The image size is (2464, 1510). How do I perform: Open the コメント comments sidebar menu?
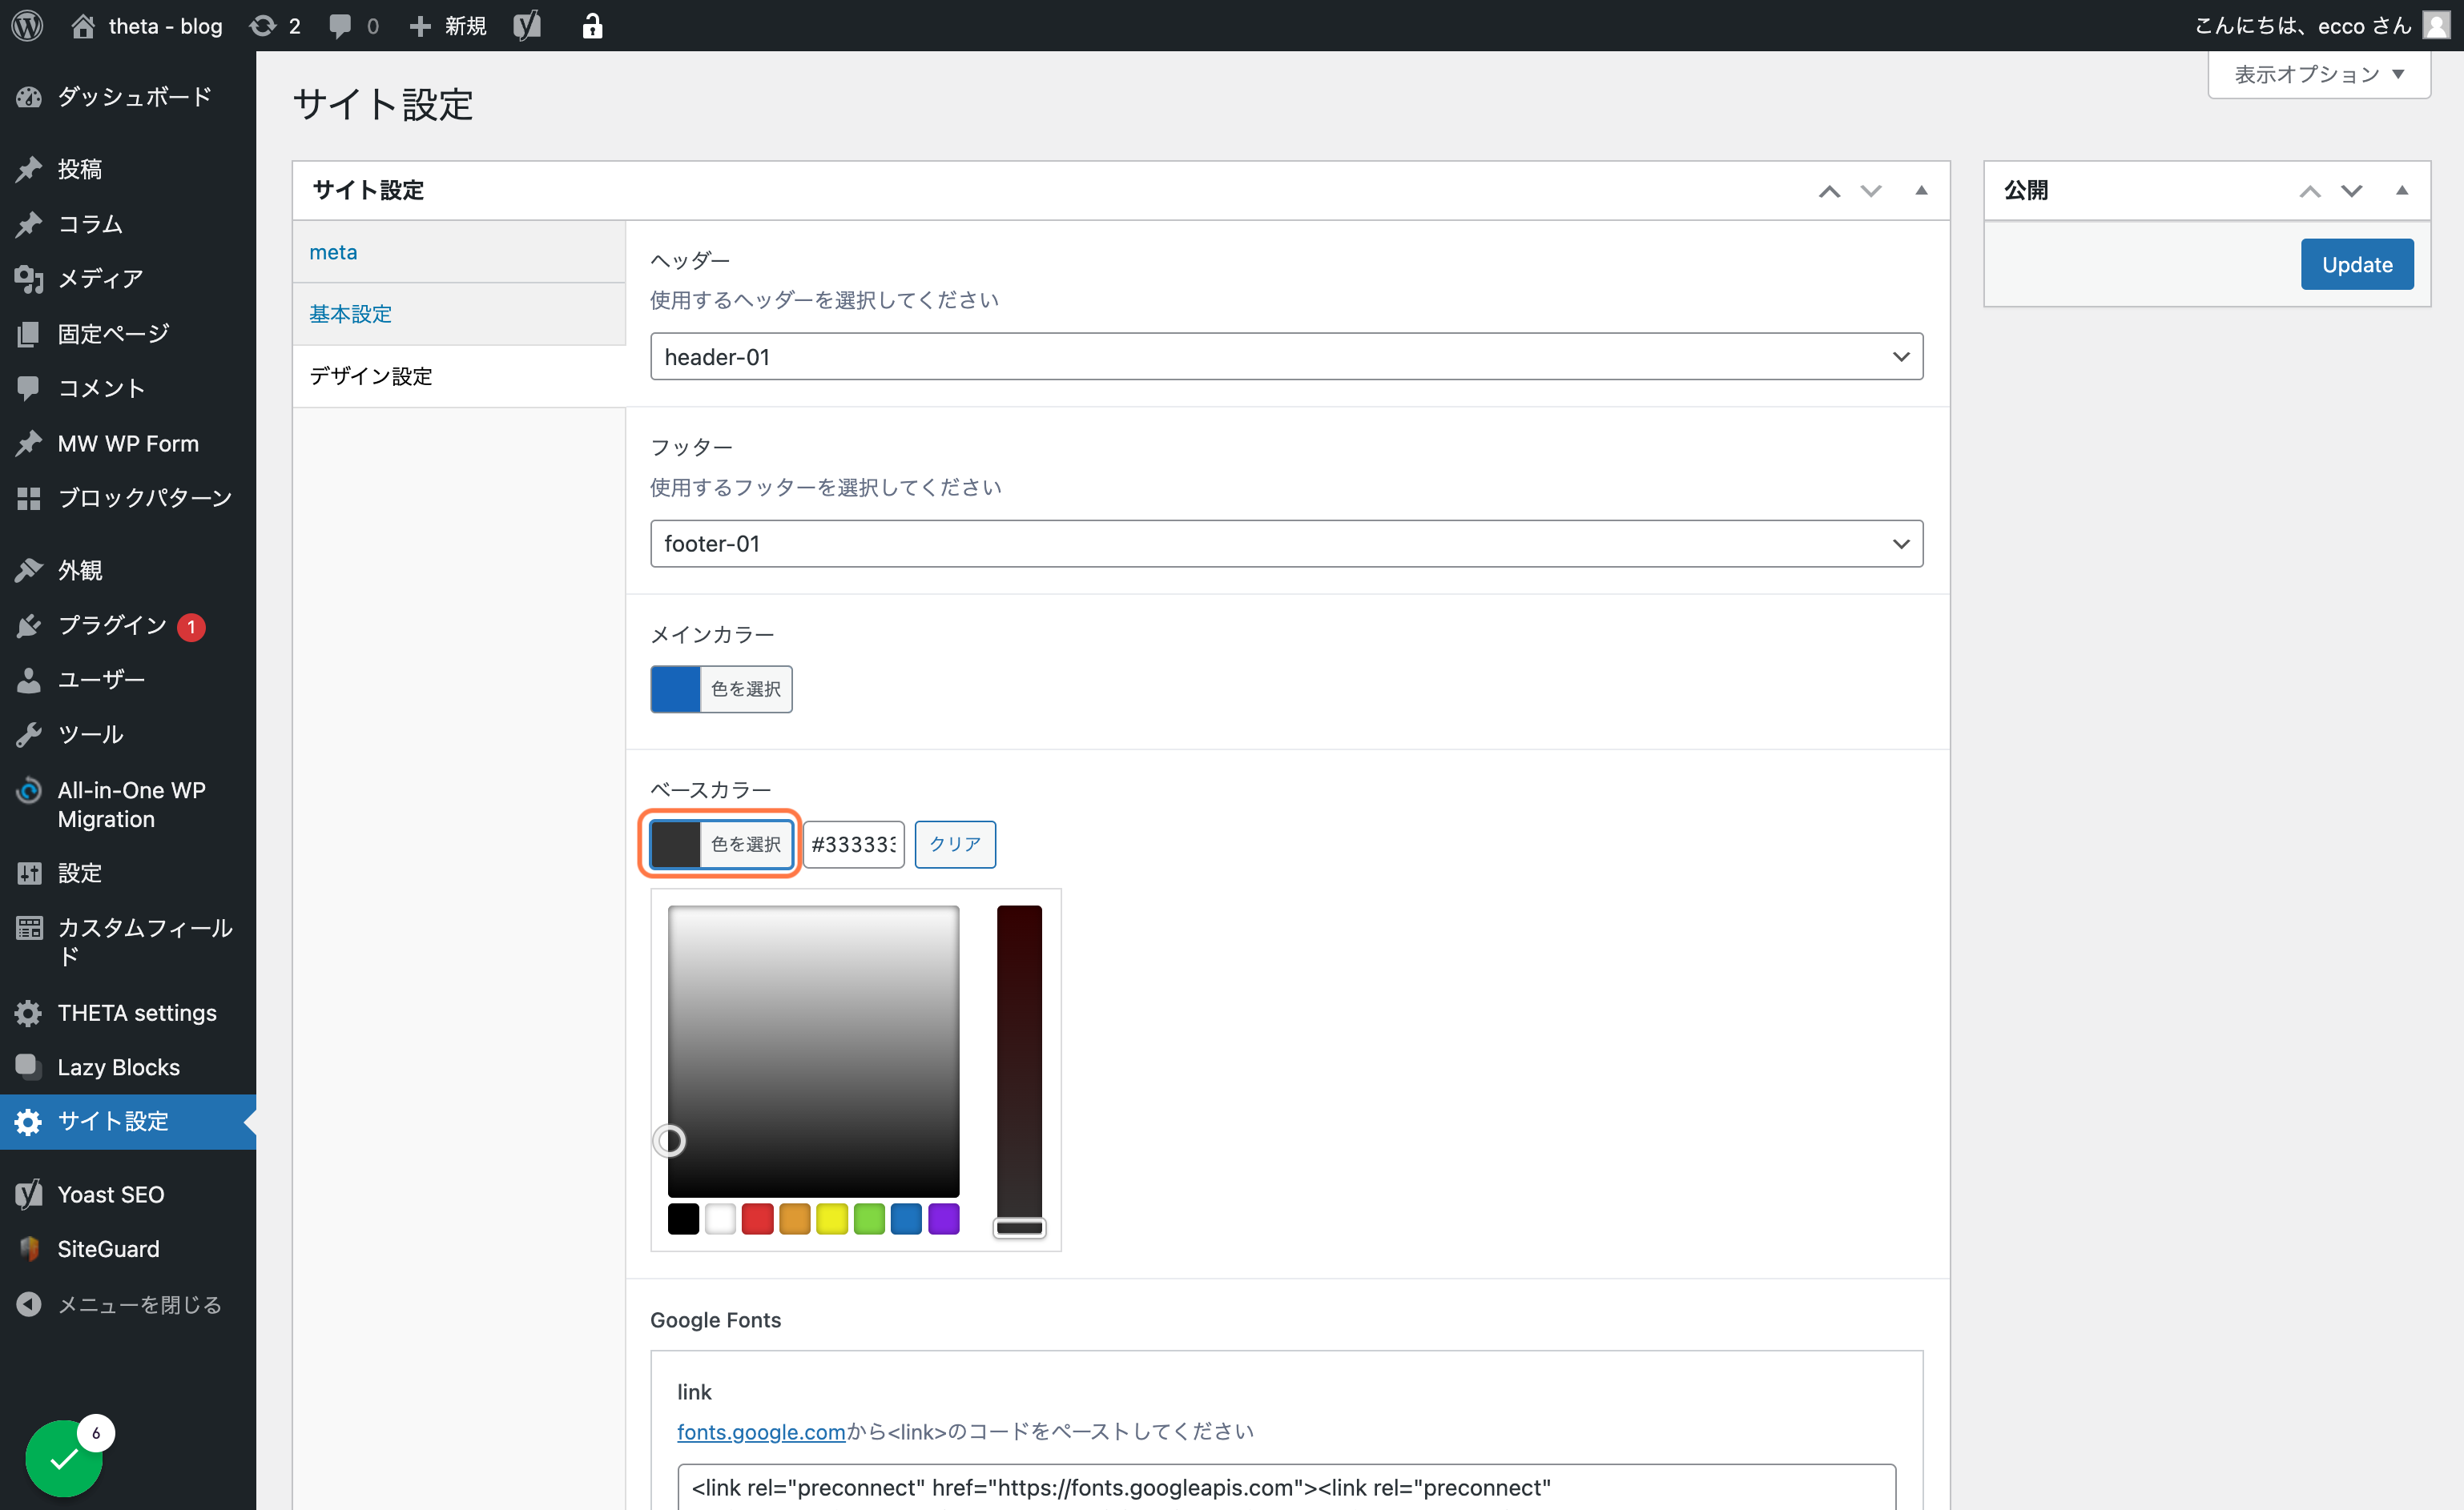[128, 389]
